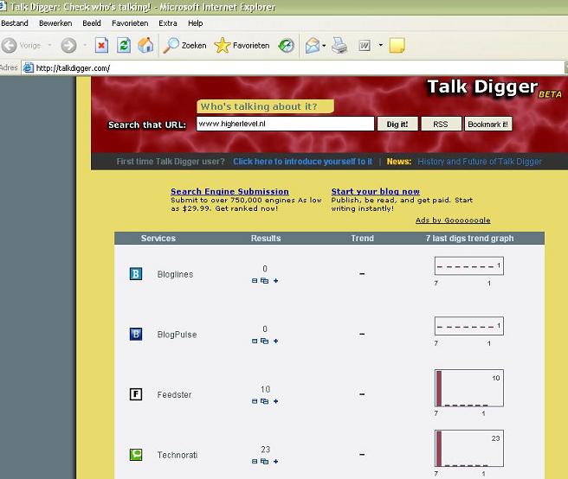Image resolution: width=568 pixels, height=479 pixels.
Task: Open 'Start your blog now' ad link
Action: click(375, 191)
